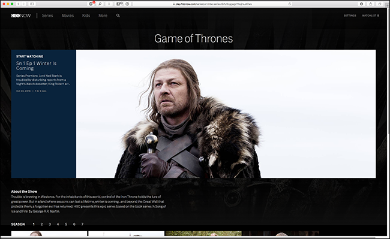
Task: Open the first episode thumbnail in season row
Action: pos(49,234)
